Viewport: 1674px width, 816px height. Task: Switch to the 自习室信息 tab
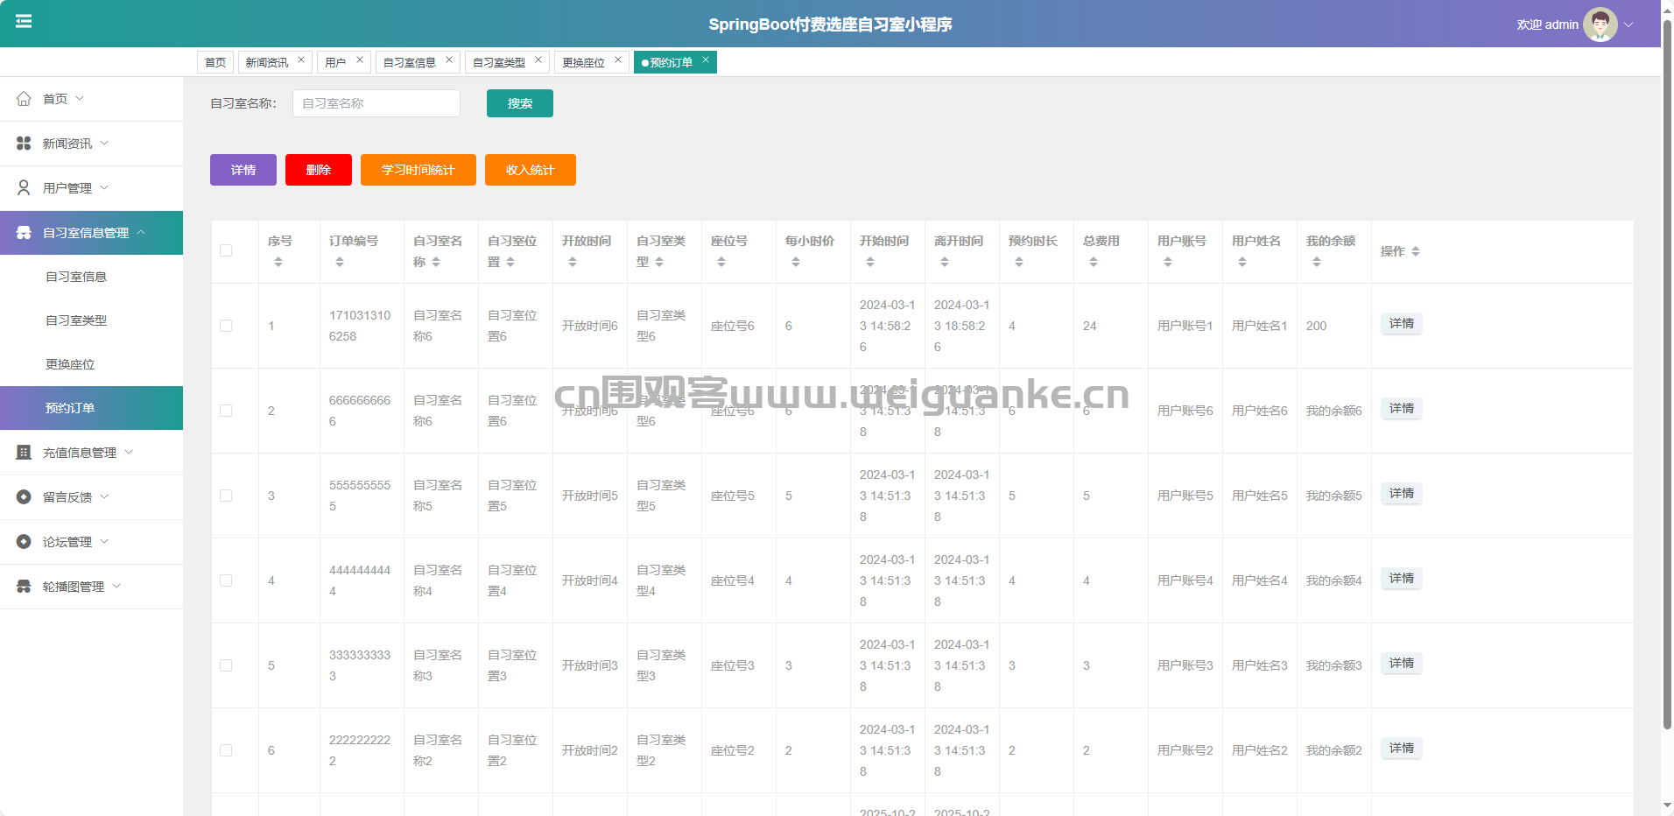click(x=409, y=62)
